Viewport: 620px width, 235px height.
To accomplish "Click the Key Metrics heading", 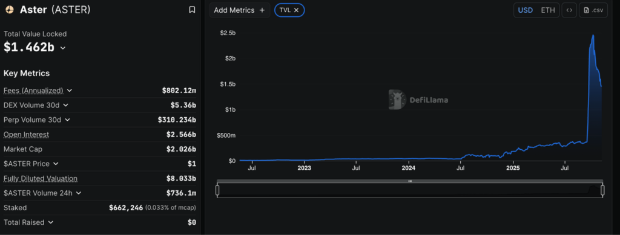I will 27,73.
